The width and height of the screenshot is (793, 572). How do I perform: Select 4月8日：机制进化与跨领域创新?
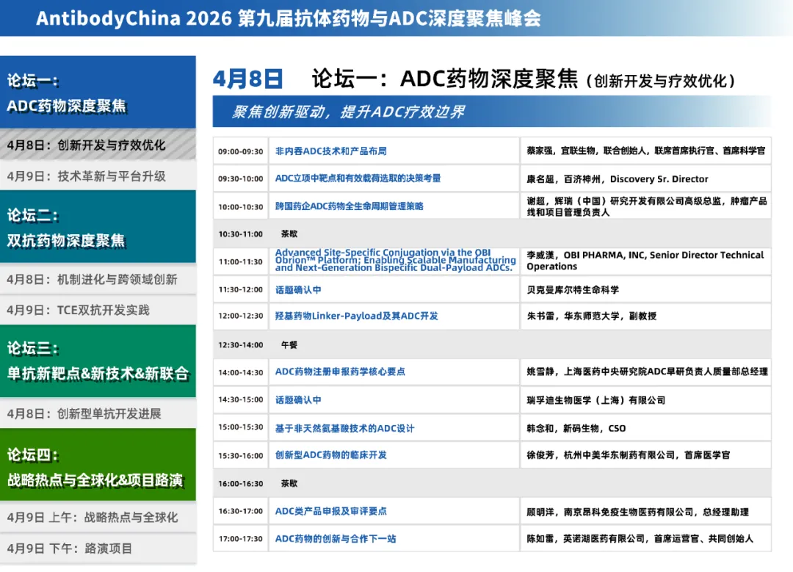point(98,279)
